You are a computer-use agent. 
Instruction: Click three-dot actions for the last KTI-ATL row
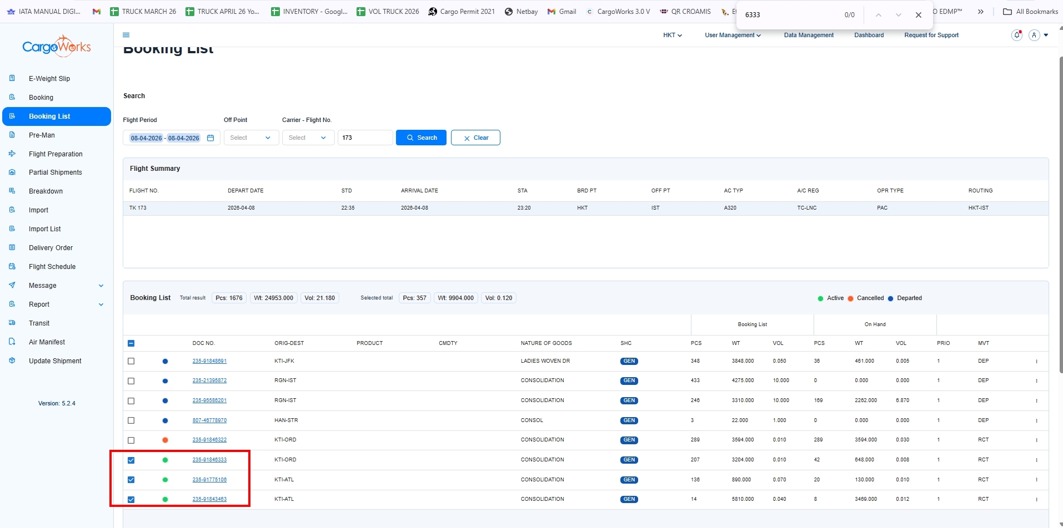pos(1036,500)
